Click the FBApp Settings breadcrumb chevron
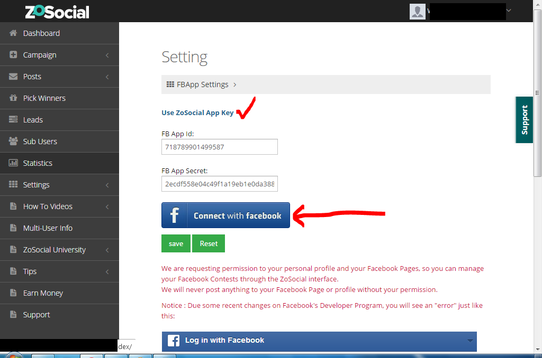 coord(234,85)
